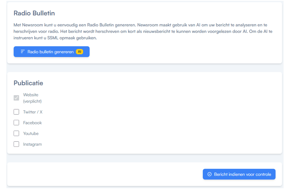Toggle the Website (verplicht) checkbox
This screenshot has width=290, height=189.
(x=16, y=98)
